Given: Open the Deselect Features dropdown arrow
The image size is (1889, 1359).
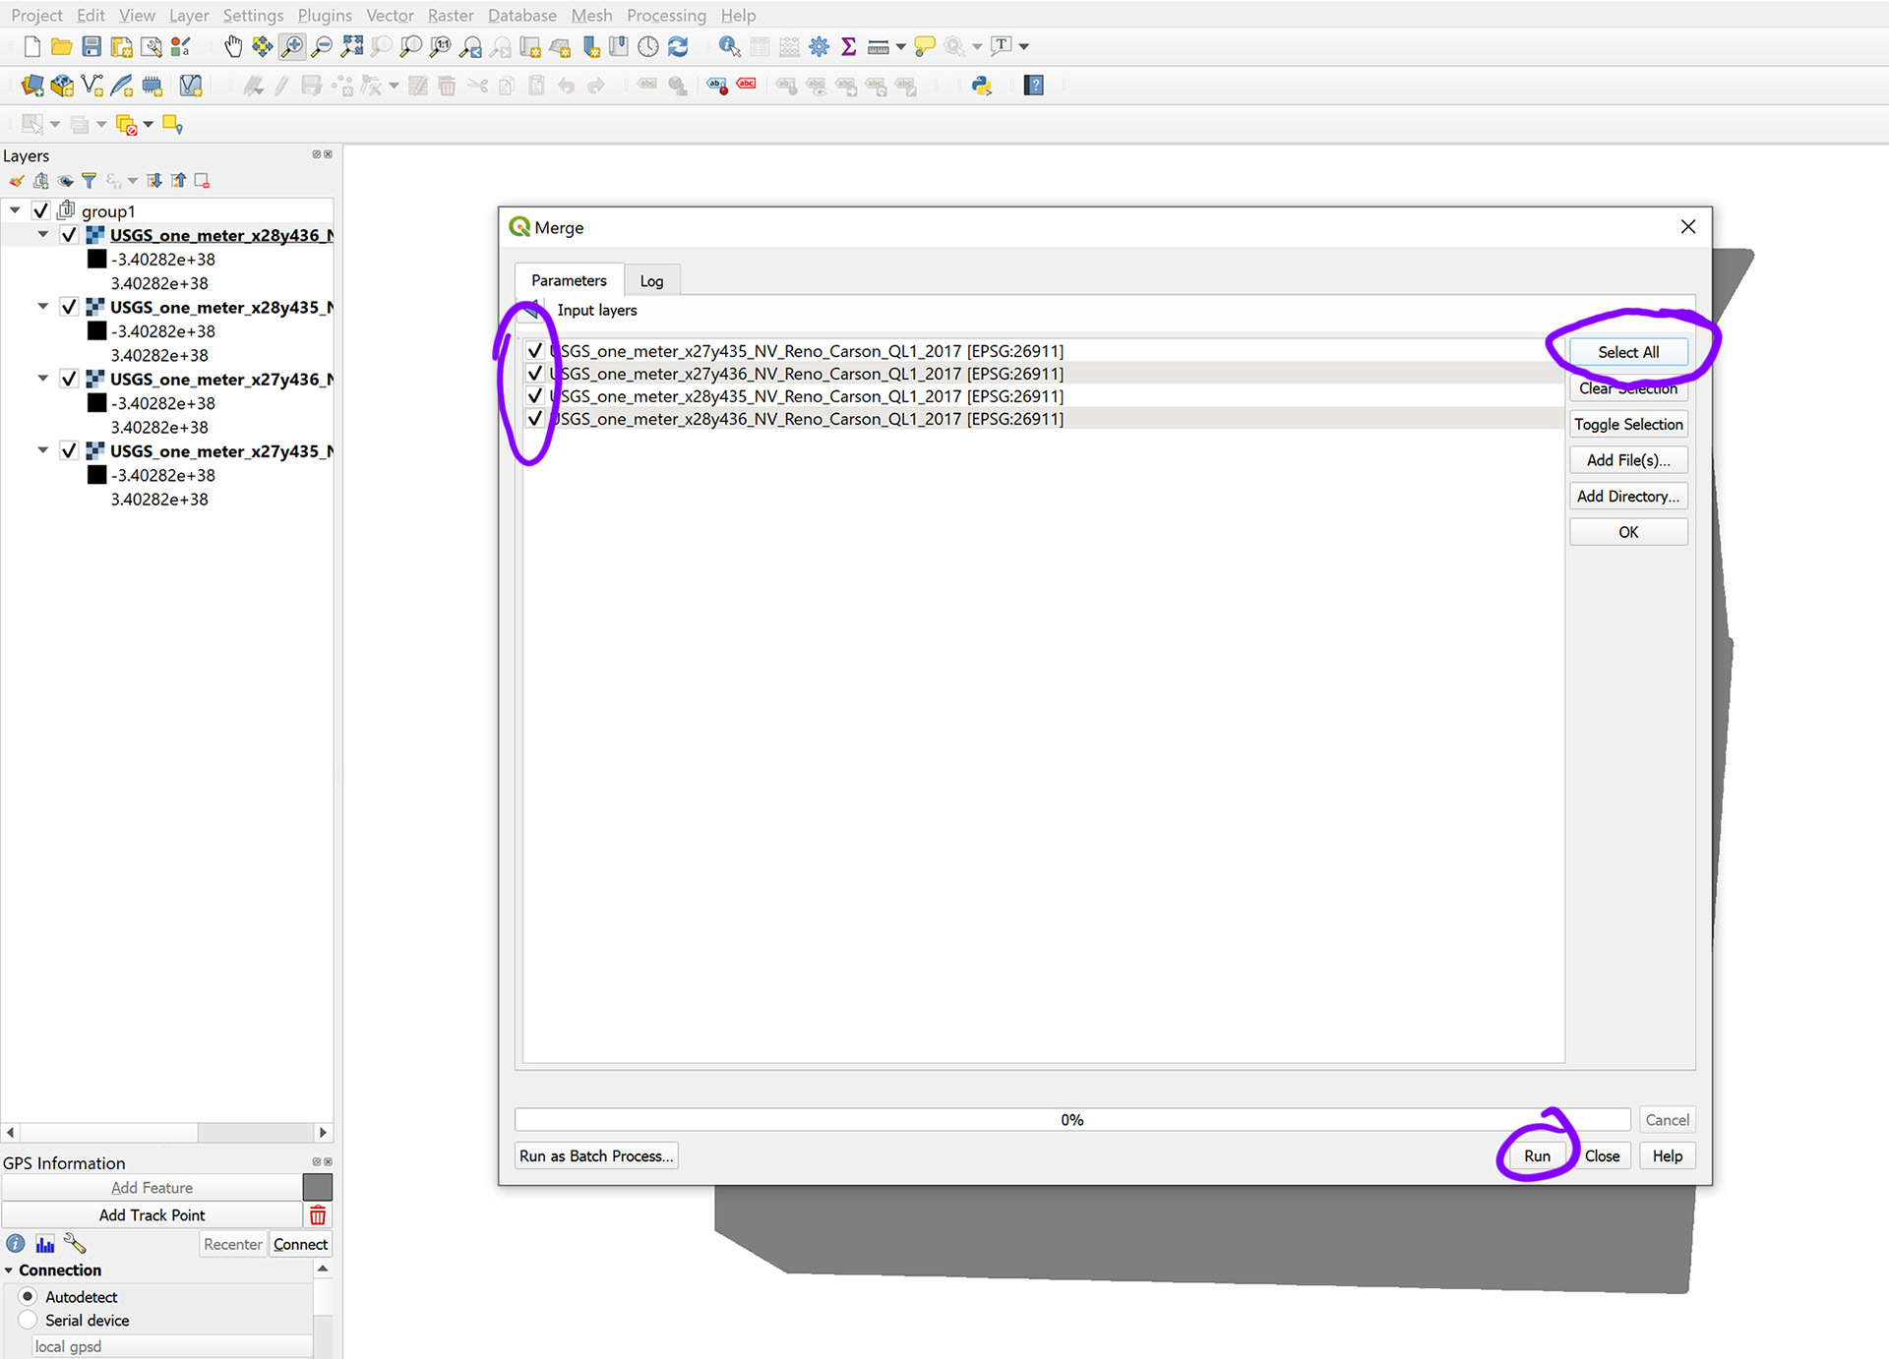Looking at the screenshot, I should [x=149, y=124].
